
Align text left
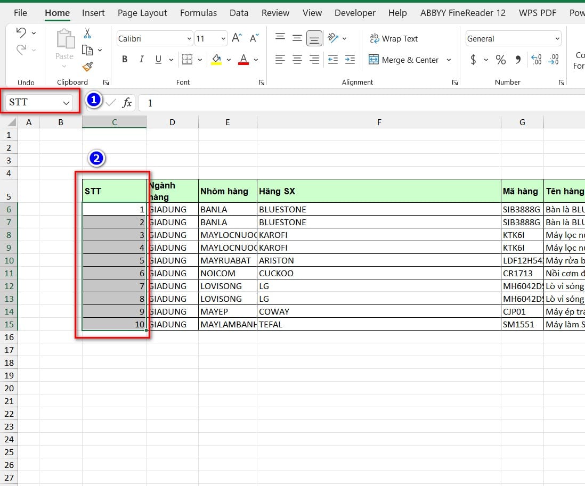click(280, 59)
